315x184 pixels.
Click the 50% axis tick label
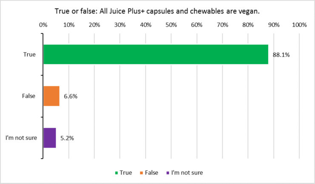point(171,25)
